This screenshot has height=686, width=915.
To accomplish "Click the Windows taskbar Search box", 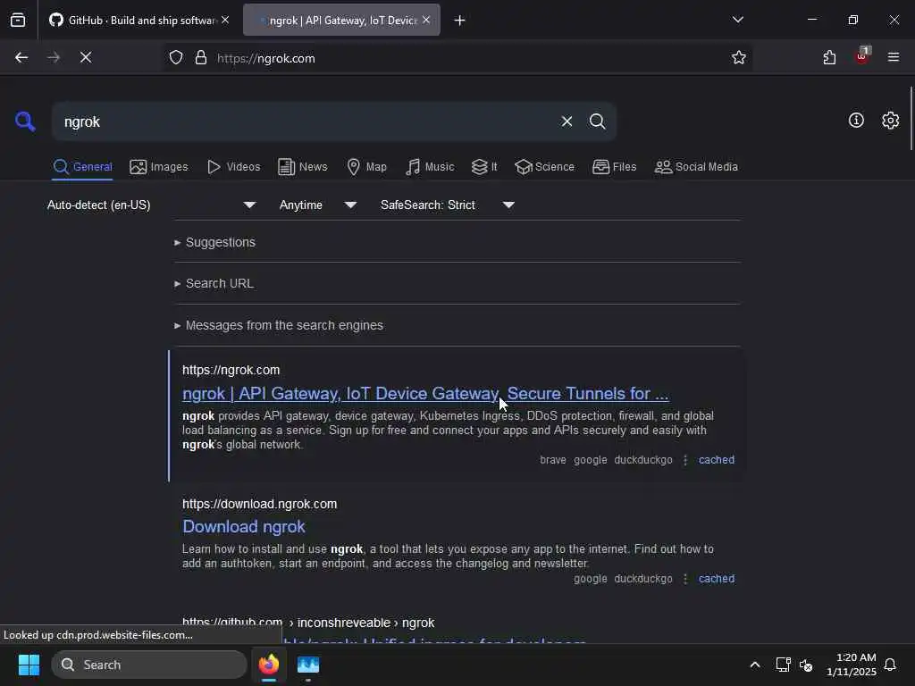I will [149, 665].
